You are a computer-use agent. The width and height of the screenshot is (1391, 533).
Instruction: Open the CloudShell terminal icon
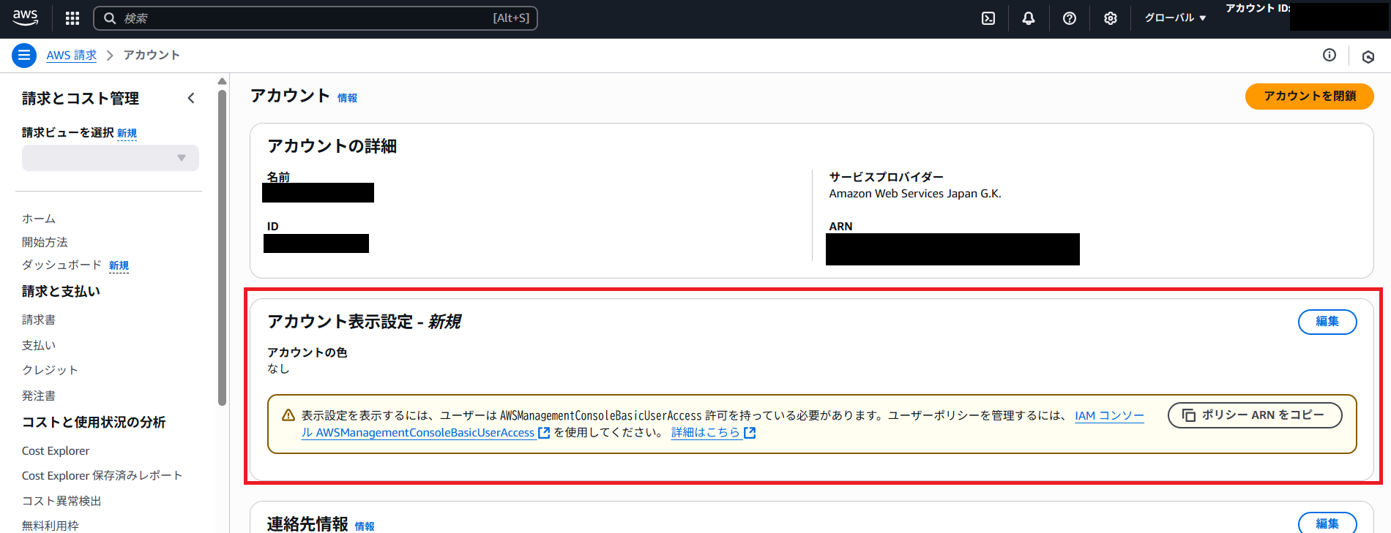[x=988, y=18]
